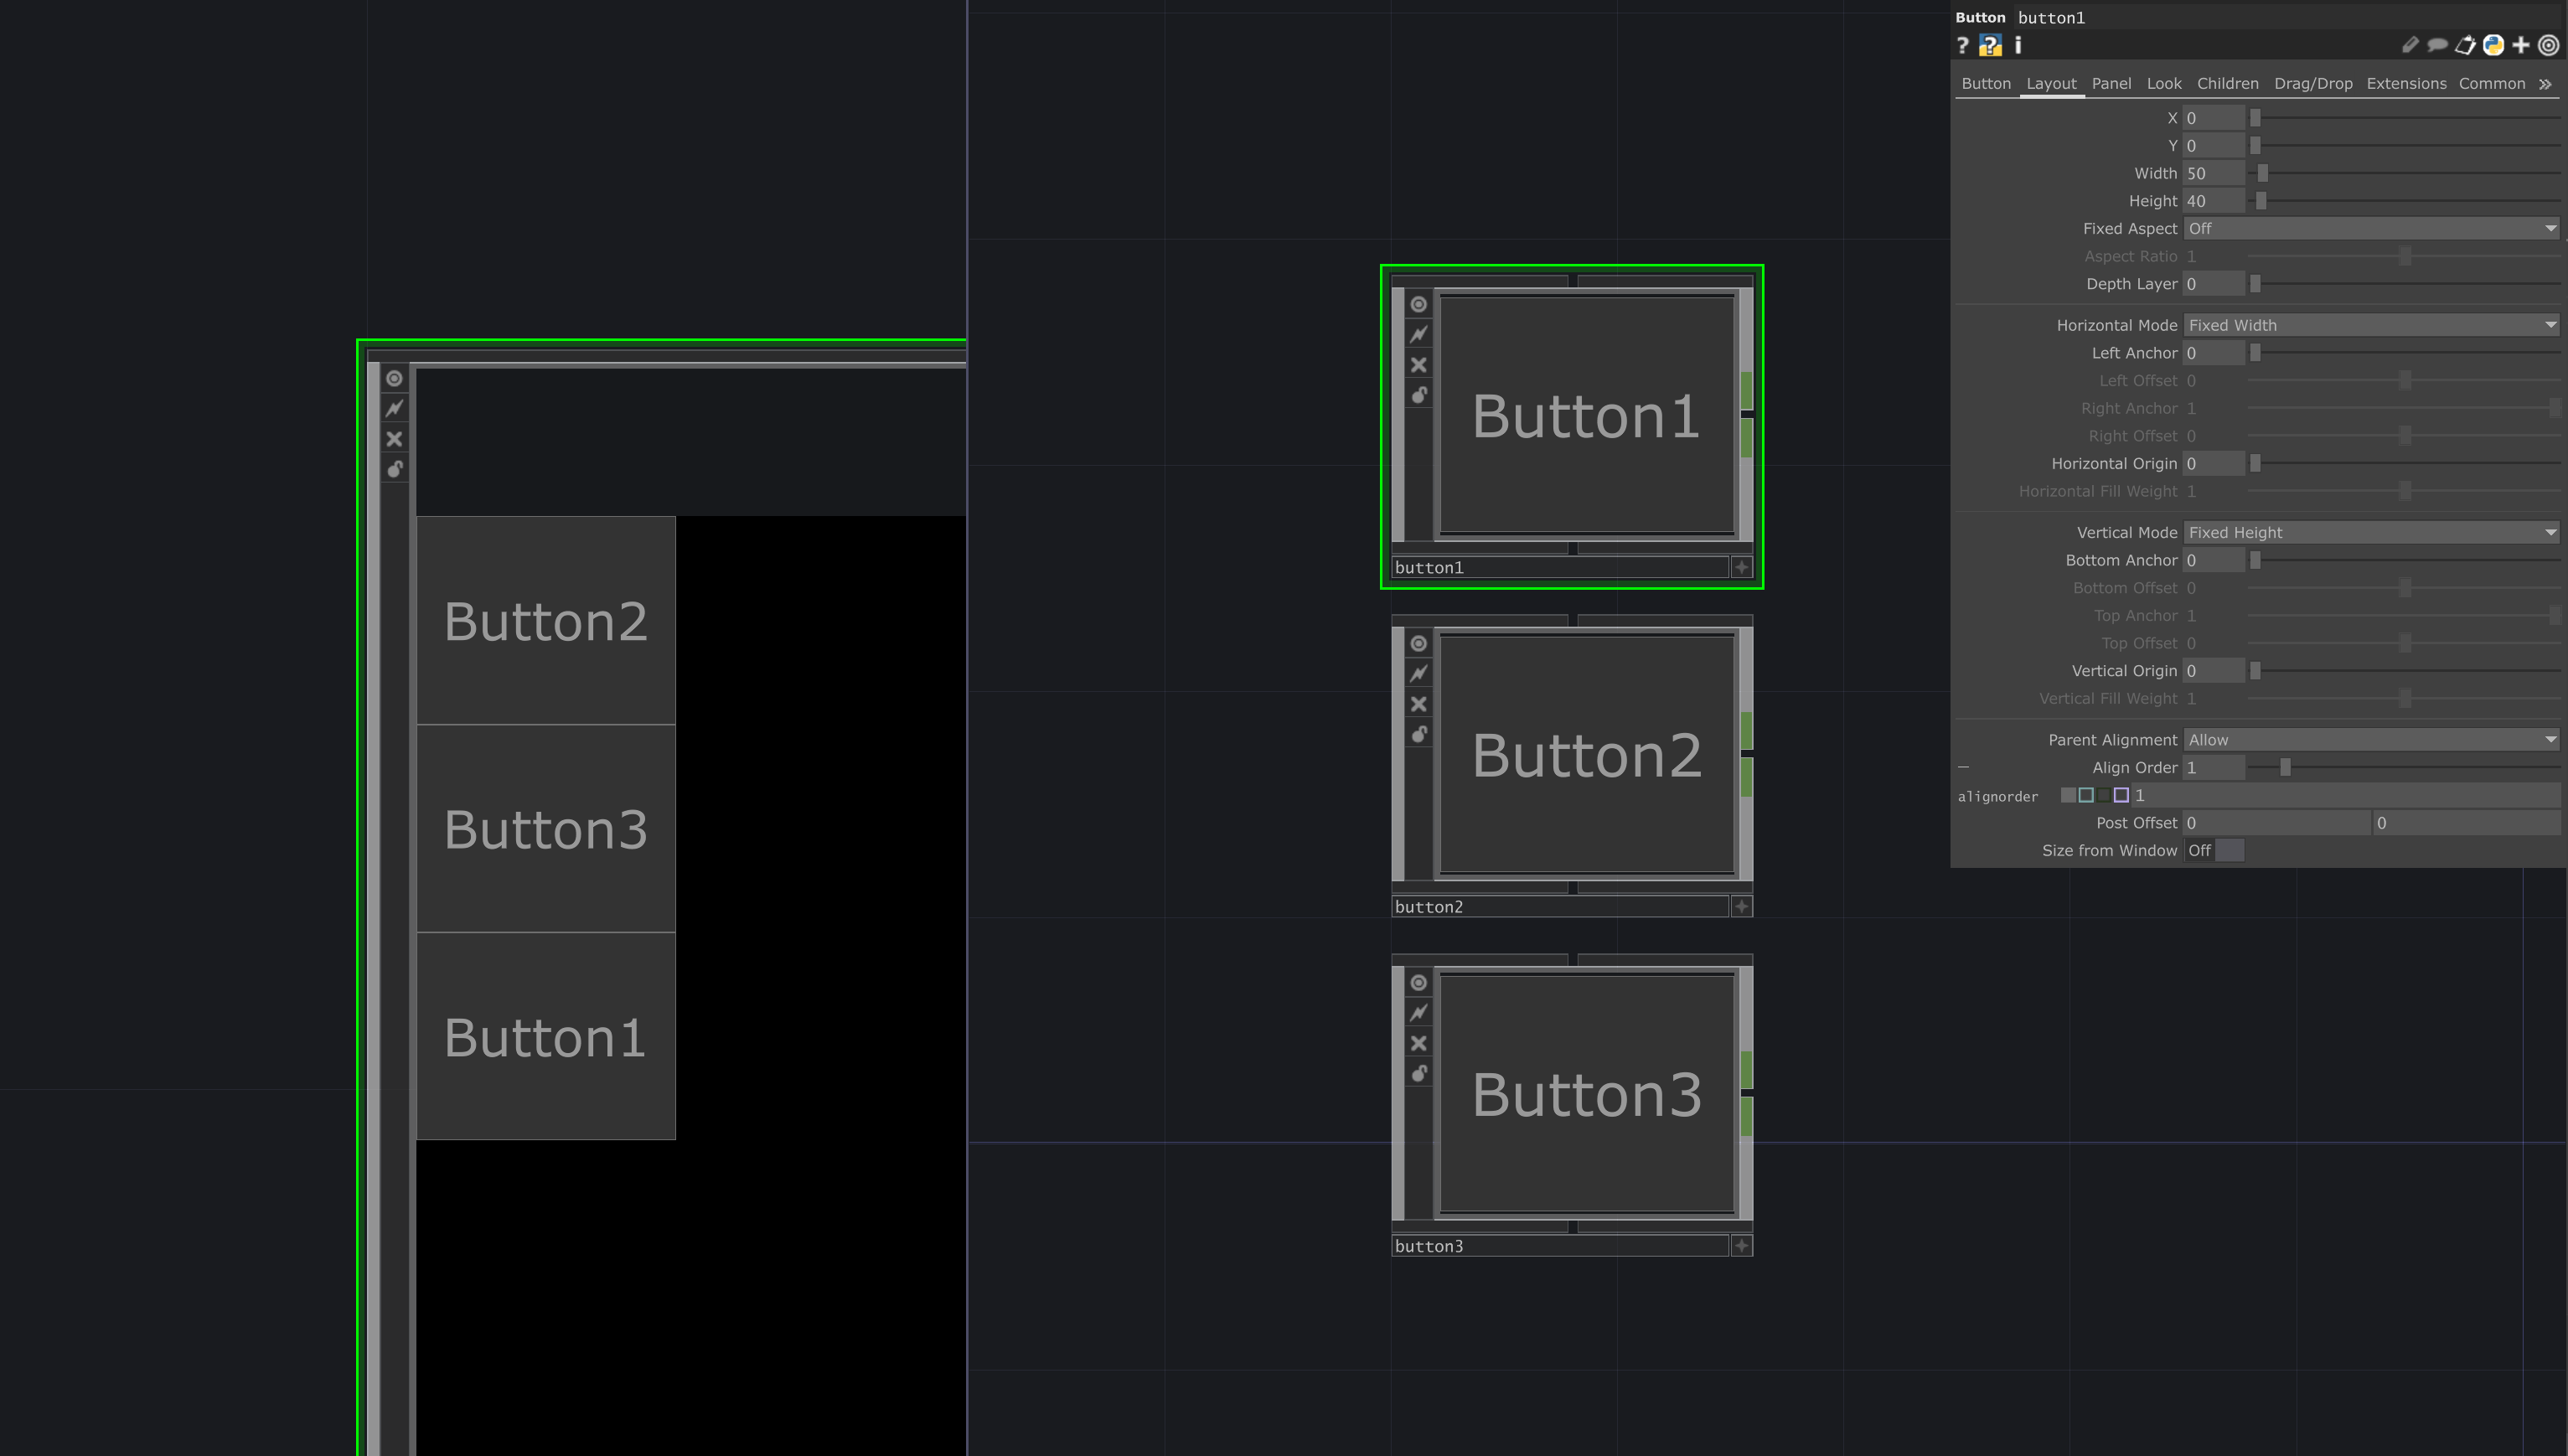This screenshot has width=2568, height=1456.
Task: Click the bypass X flag on button3 node
Action: (1419, 1042)
